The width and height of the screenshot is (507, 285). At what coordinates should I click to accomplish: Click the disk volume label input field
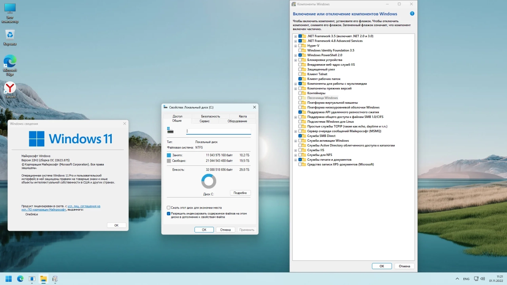pyautogui.click(x=219, y=131)
